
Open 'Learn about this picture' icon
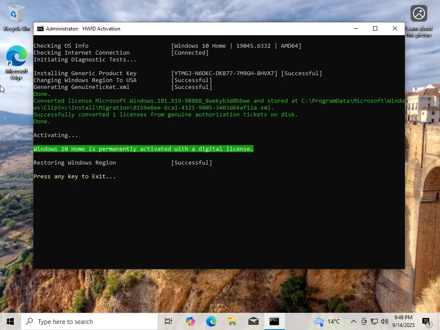point(419,22)
